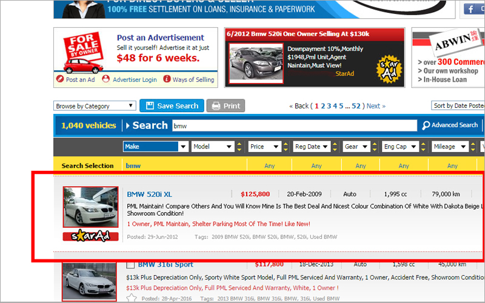Click the Posted: 29-Jun-2012 text
The height and width of the screenshot is (303, 485).
153,237
